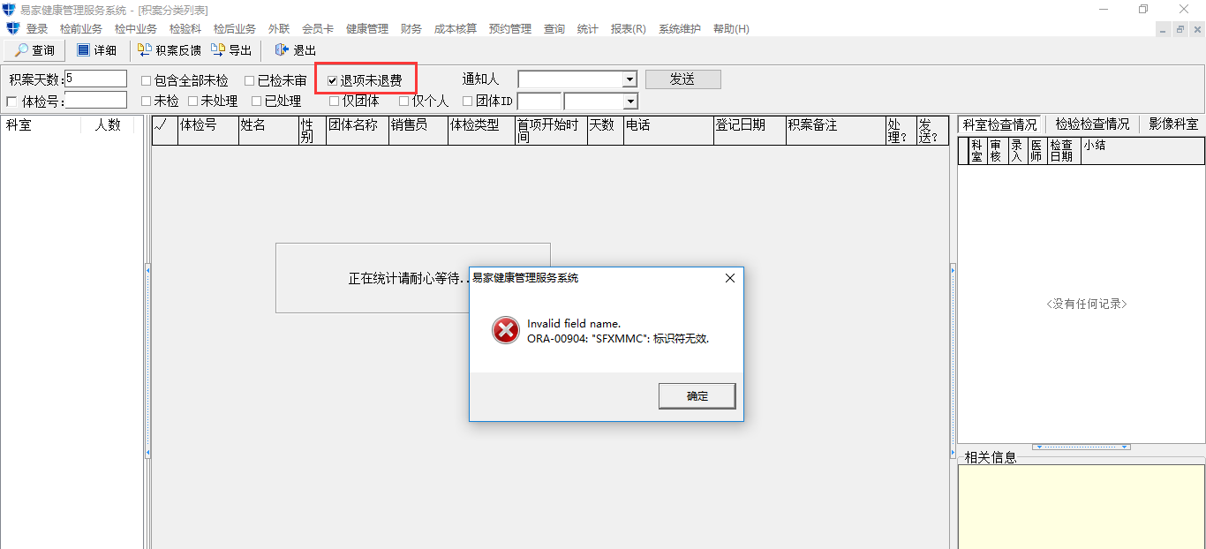Click the 确定 button
This screenshot has height=549, width=1206.
pos(697,395)
